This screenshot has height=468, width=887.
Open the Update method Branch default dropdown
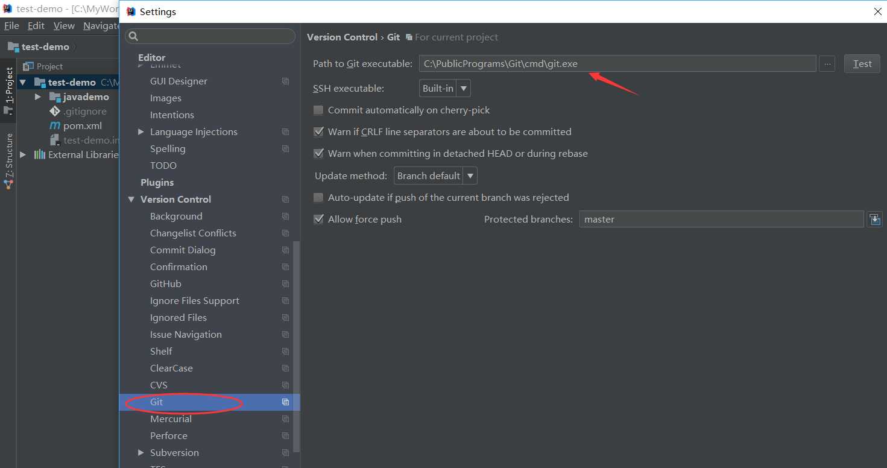[x=435, y=176]
